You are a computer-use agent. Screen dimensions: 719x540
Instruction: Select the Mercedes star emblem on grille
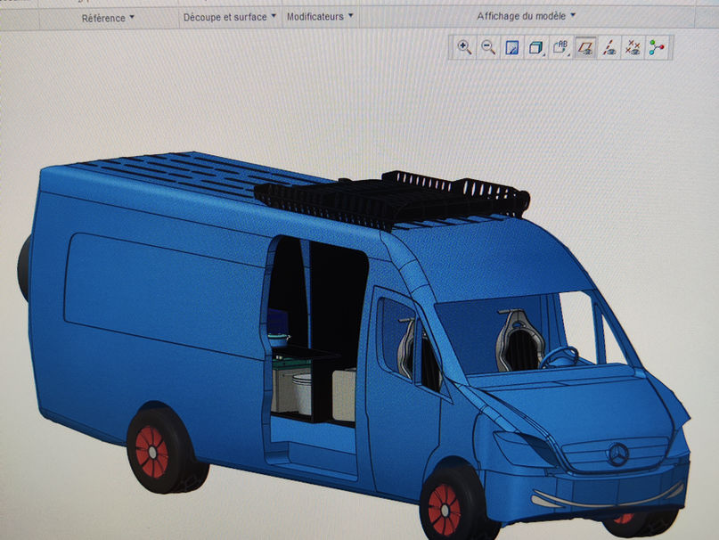click(x=618, y=454)
